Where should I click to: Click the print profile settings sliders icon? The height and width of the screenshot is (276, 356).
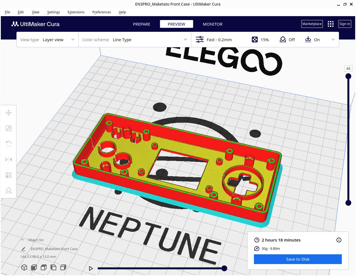[x=200, y=40]
